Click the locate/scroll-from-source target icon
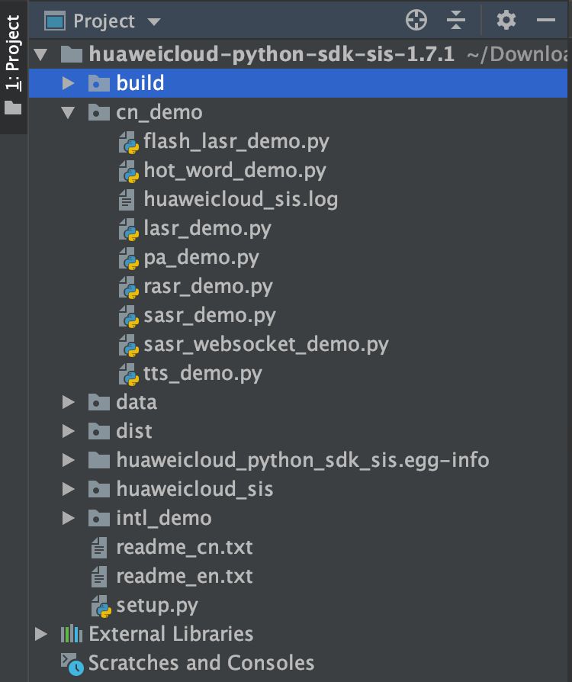 [416, 21]
